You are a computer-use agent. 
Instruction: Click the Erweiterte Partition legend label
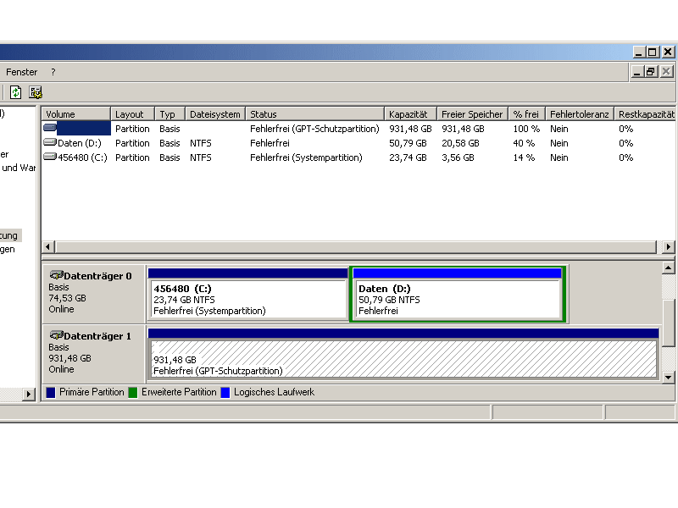tap(179, 392)
